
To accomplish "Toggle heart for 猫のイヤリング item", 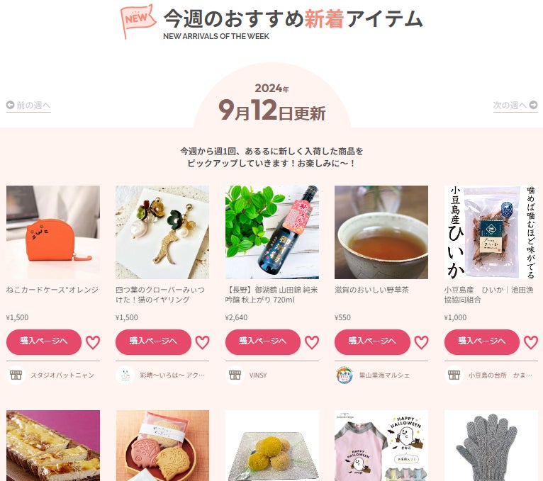I will click(202, 342).
